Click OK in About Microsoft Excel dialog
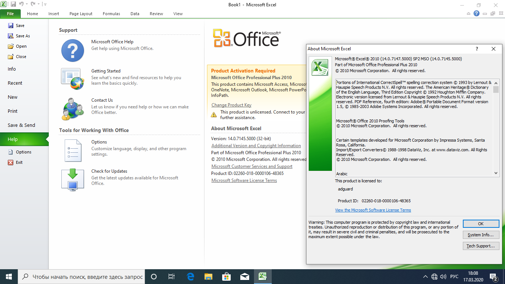 click(481, 224)
